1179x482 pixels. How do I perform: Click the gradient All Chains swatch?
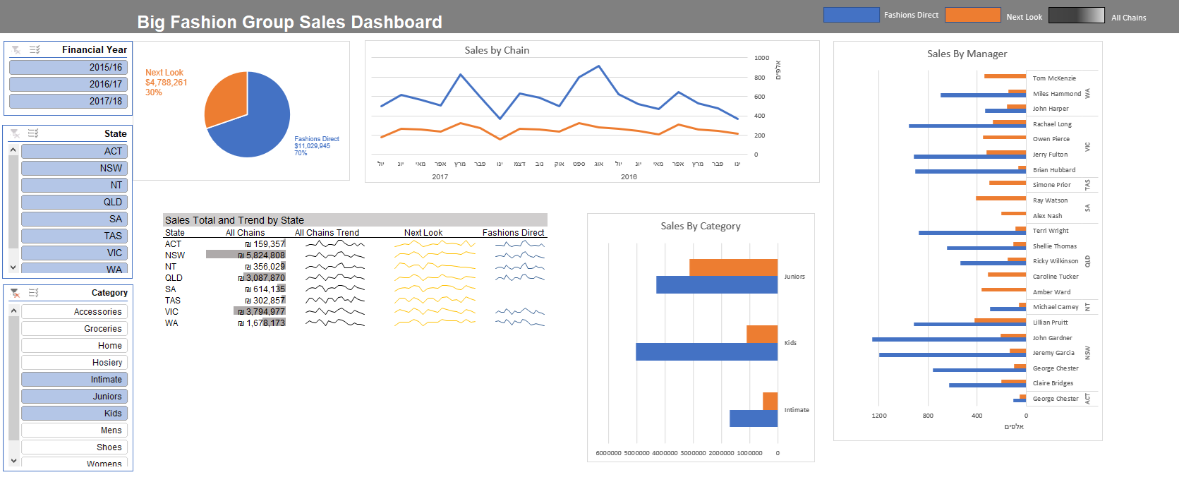click(x=1076, y=15)
